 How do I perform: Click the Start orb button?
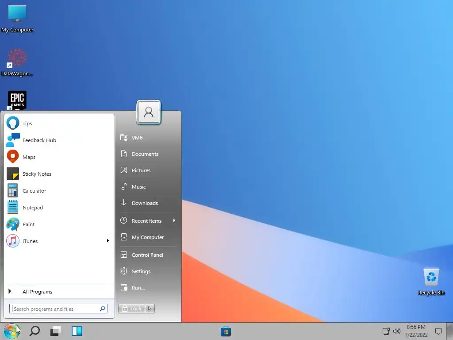coord(12,331)
